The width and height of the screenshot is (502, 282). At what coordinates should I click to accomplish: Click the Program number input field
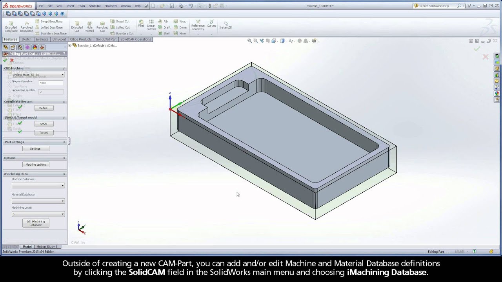pos(51,83)
